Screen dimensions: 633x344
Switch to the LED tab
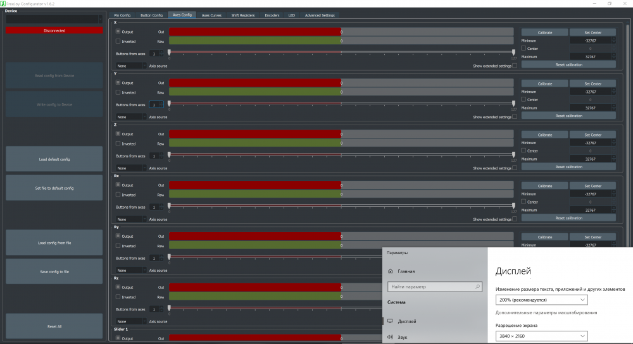[x=291, y=15]
